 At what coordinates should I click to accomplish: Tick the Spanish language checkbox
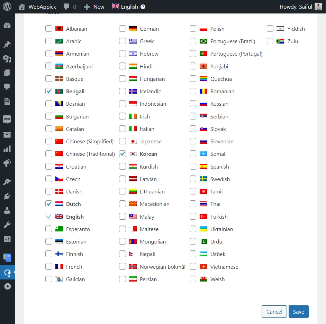pyautogui.click(x=193, y=166)
